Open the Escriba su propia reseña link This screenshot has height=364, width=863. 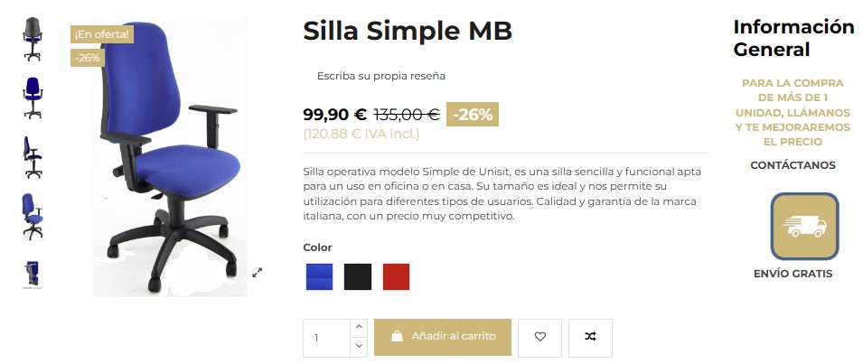coord(380,77)
